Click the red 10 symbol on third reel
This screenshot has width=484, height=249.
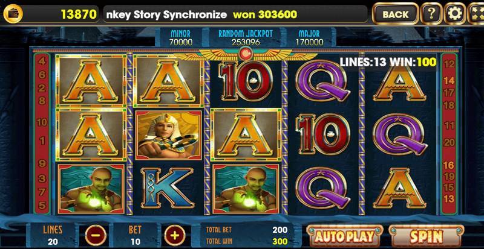coord(246,81)
